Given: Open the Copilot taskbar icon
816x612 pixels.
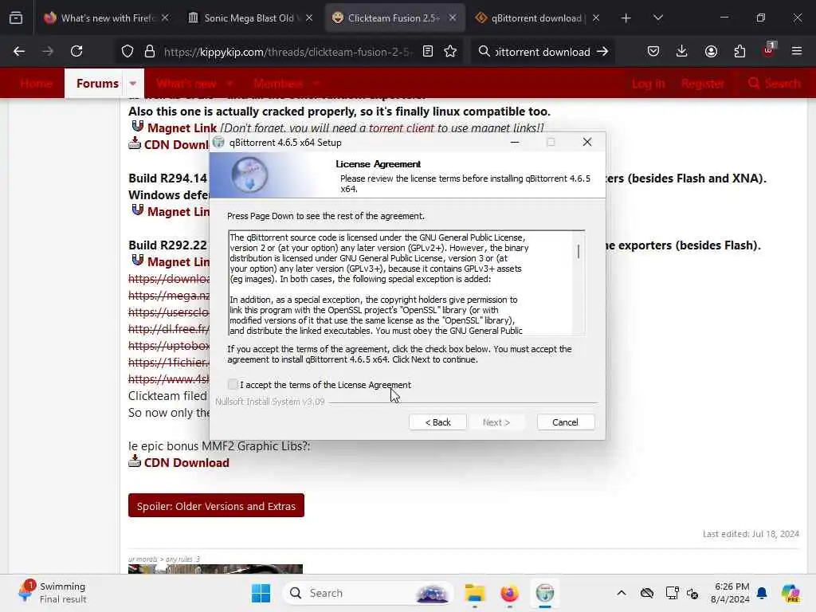Looking at the screenshot, I should [790, 593].
